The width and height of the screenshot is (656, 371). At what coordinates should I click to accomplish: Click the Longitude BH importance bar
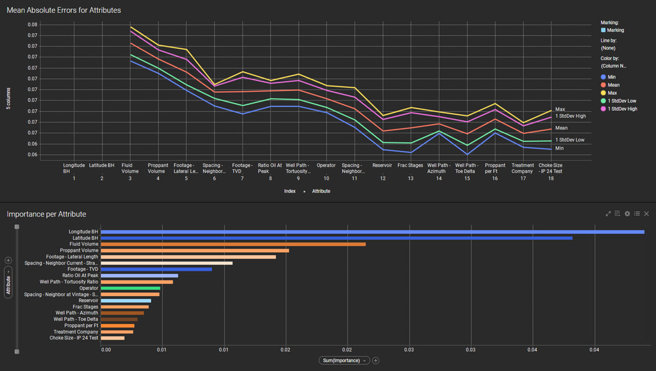[x=372, y=232]
